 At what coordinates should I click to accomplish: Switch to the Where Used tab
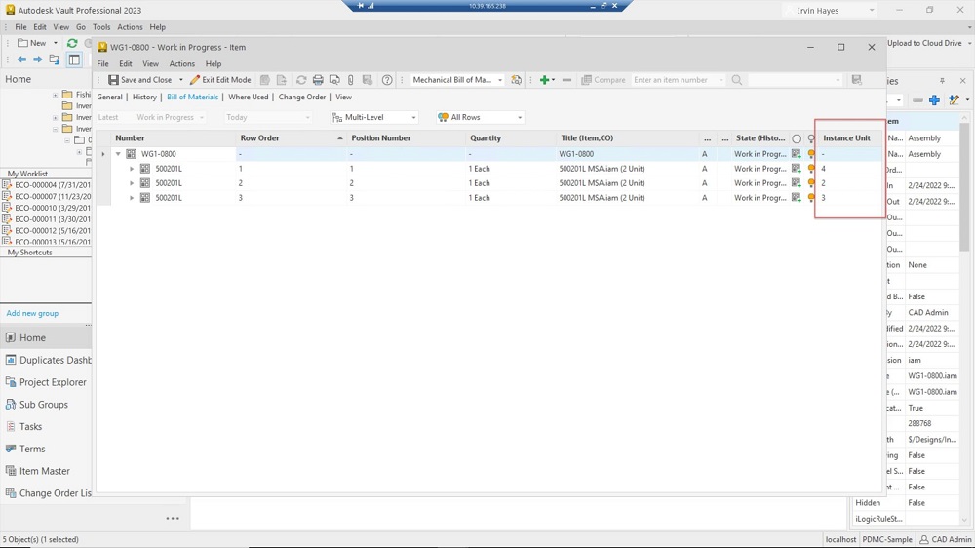248,98
